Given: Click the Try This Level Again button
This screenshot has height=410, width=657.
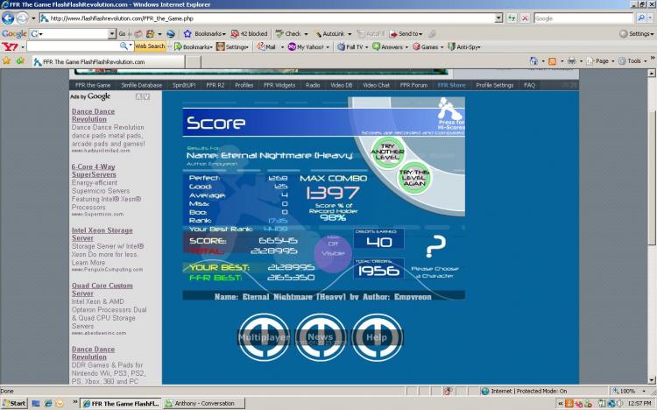Looking at the screenshot, I should coord(414,178).
